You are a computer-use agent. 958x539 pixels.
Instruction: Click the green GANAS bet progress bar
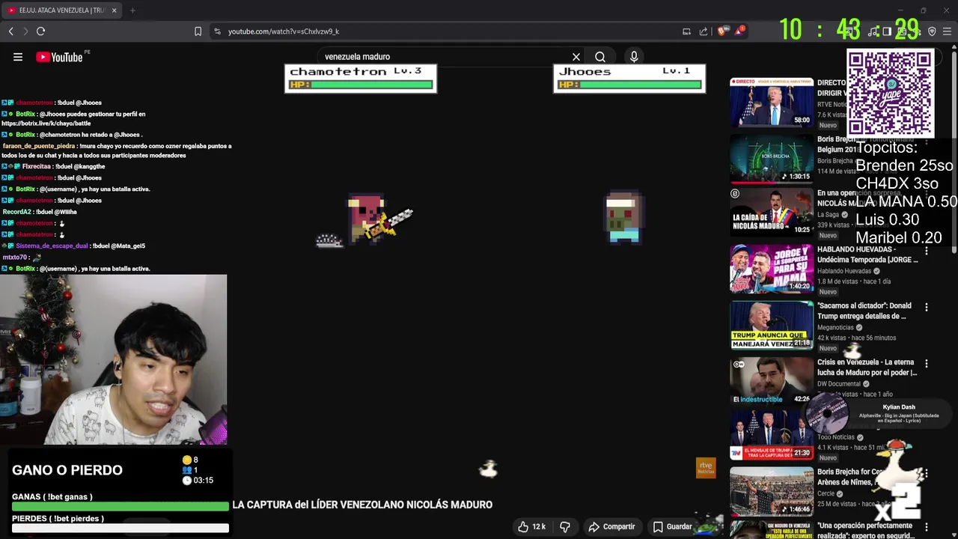[x=120, y=507]
